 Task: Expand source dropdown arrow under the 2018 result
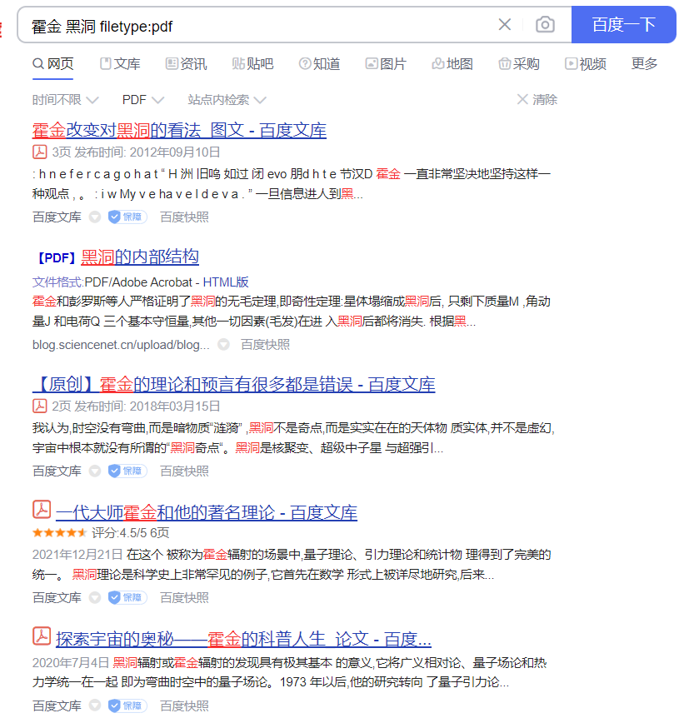[x=95, y=471]
